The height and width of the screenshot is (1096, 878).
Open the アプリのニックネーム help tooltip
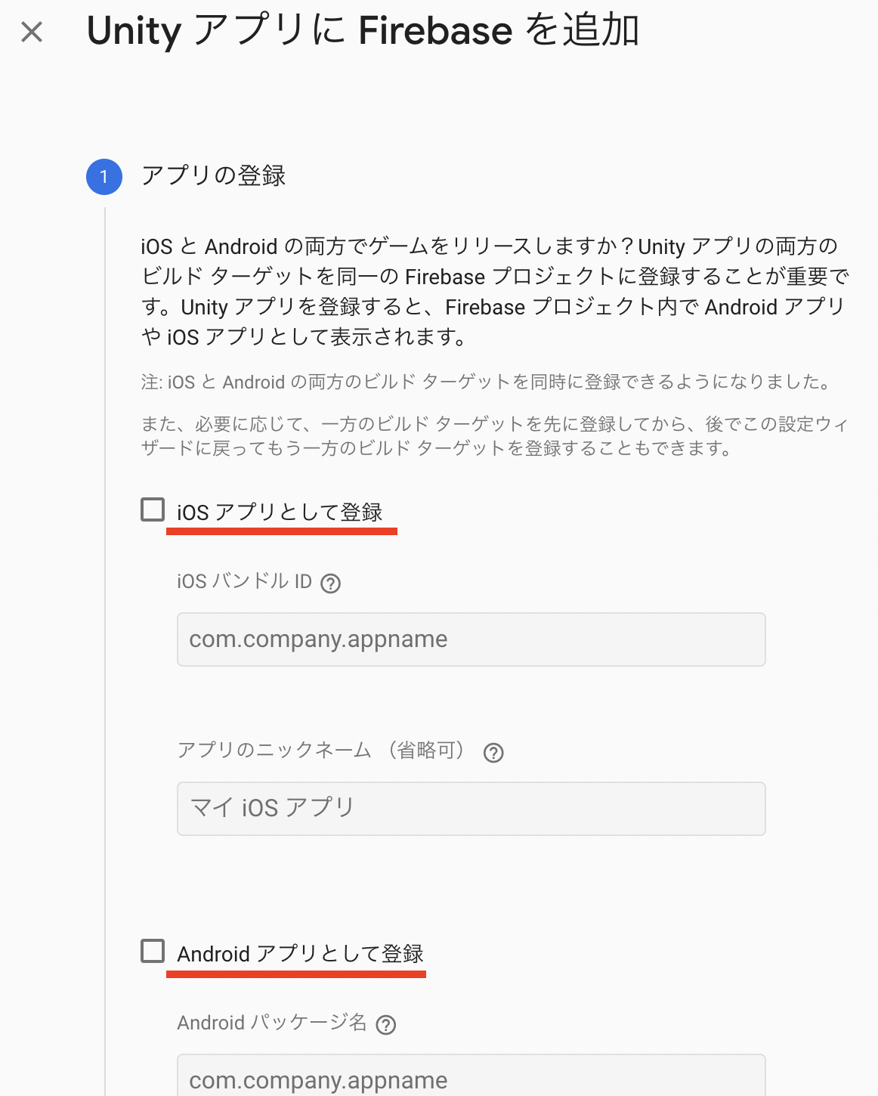[x=493, y=753]
